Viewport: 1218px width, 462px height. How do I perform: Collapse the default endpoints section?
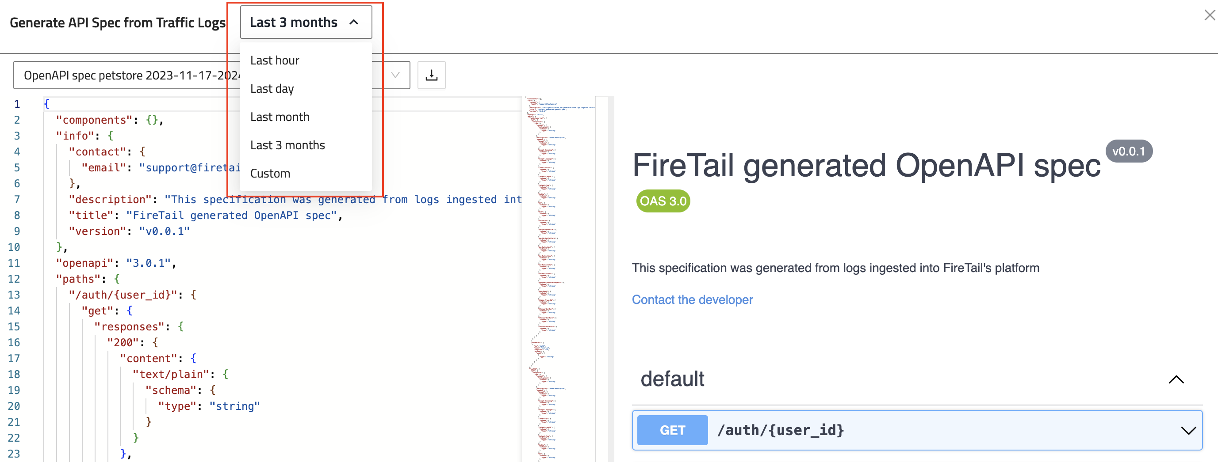[1176, 380]
